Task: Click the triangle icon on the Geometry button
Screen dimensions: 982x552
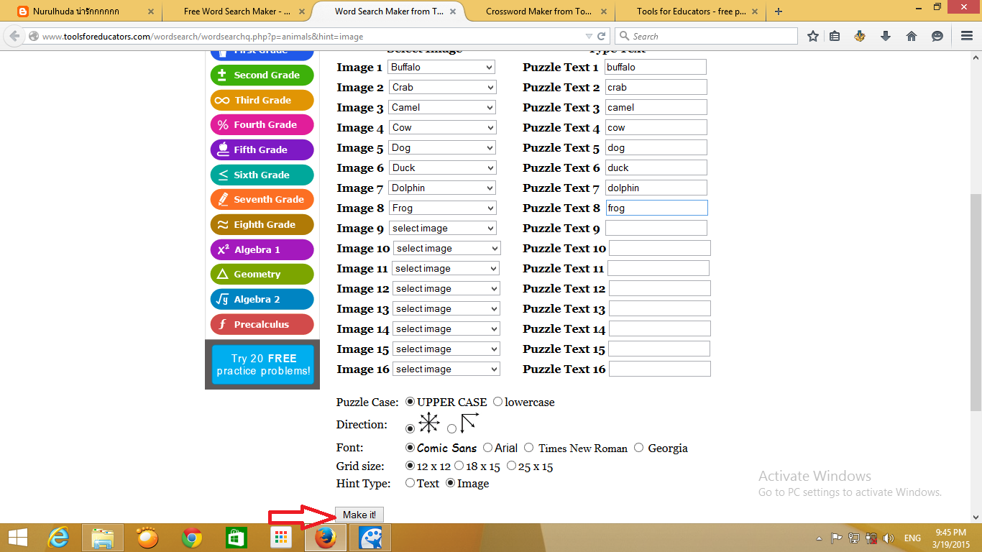Action: 224,274
